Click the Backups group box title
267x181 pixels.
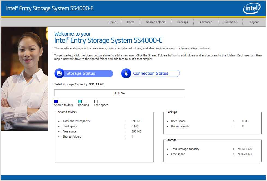(x=172, y=112)
